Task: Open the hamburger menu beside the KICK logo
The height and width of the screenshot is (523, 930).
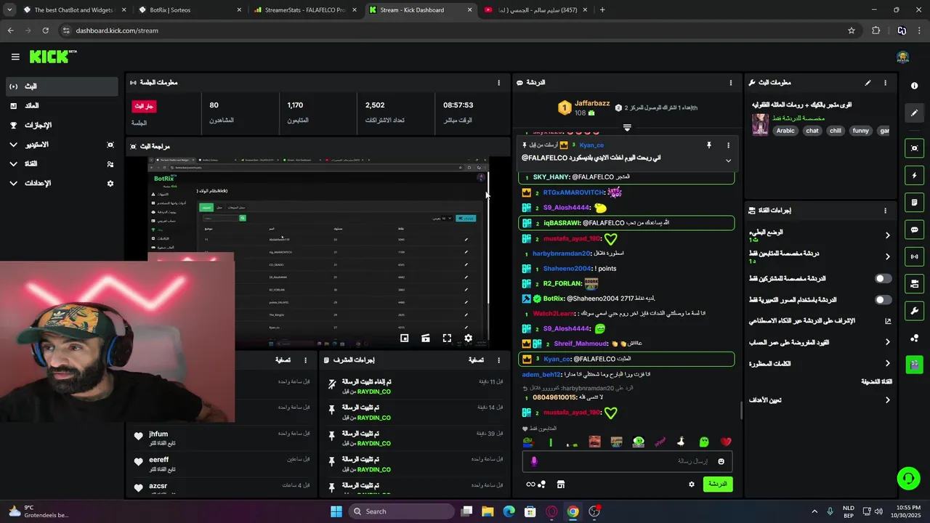Action: coord(15,57)
